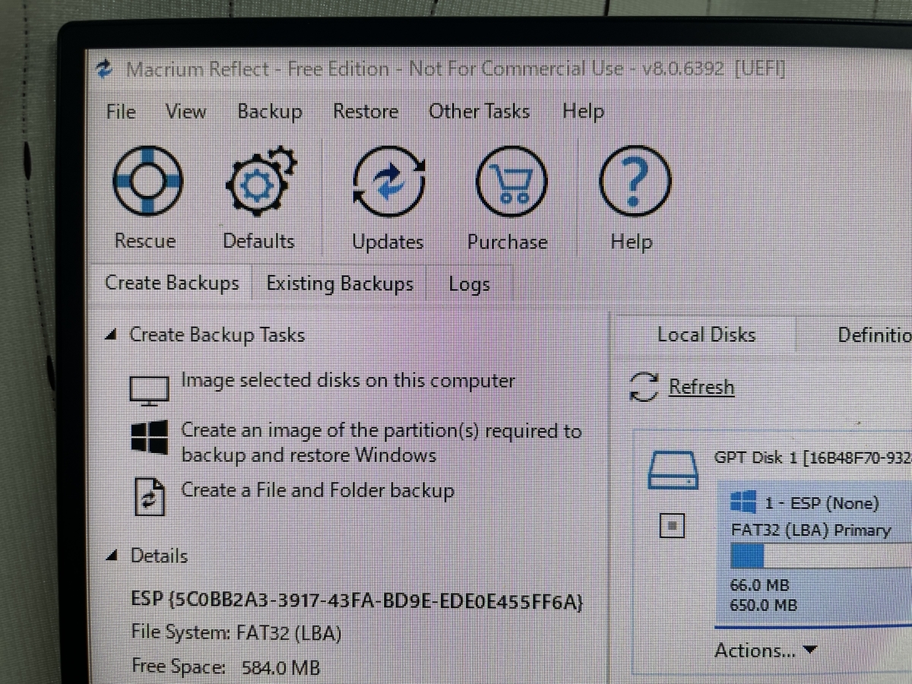The width and height of the screenshot is (912, 684).
Task: Click File System: FAT32 (LBA) detail
Action: click(x=236, y=633)
